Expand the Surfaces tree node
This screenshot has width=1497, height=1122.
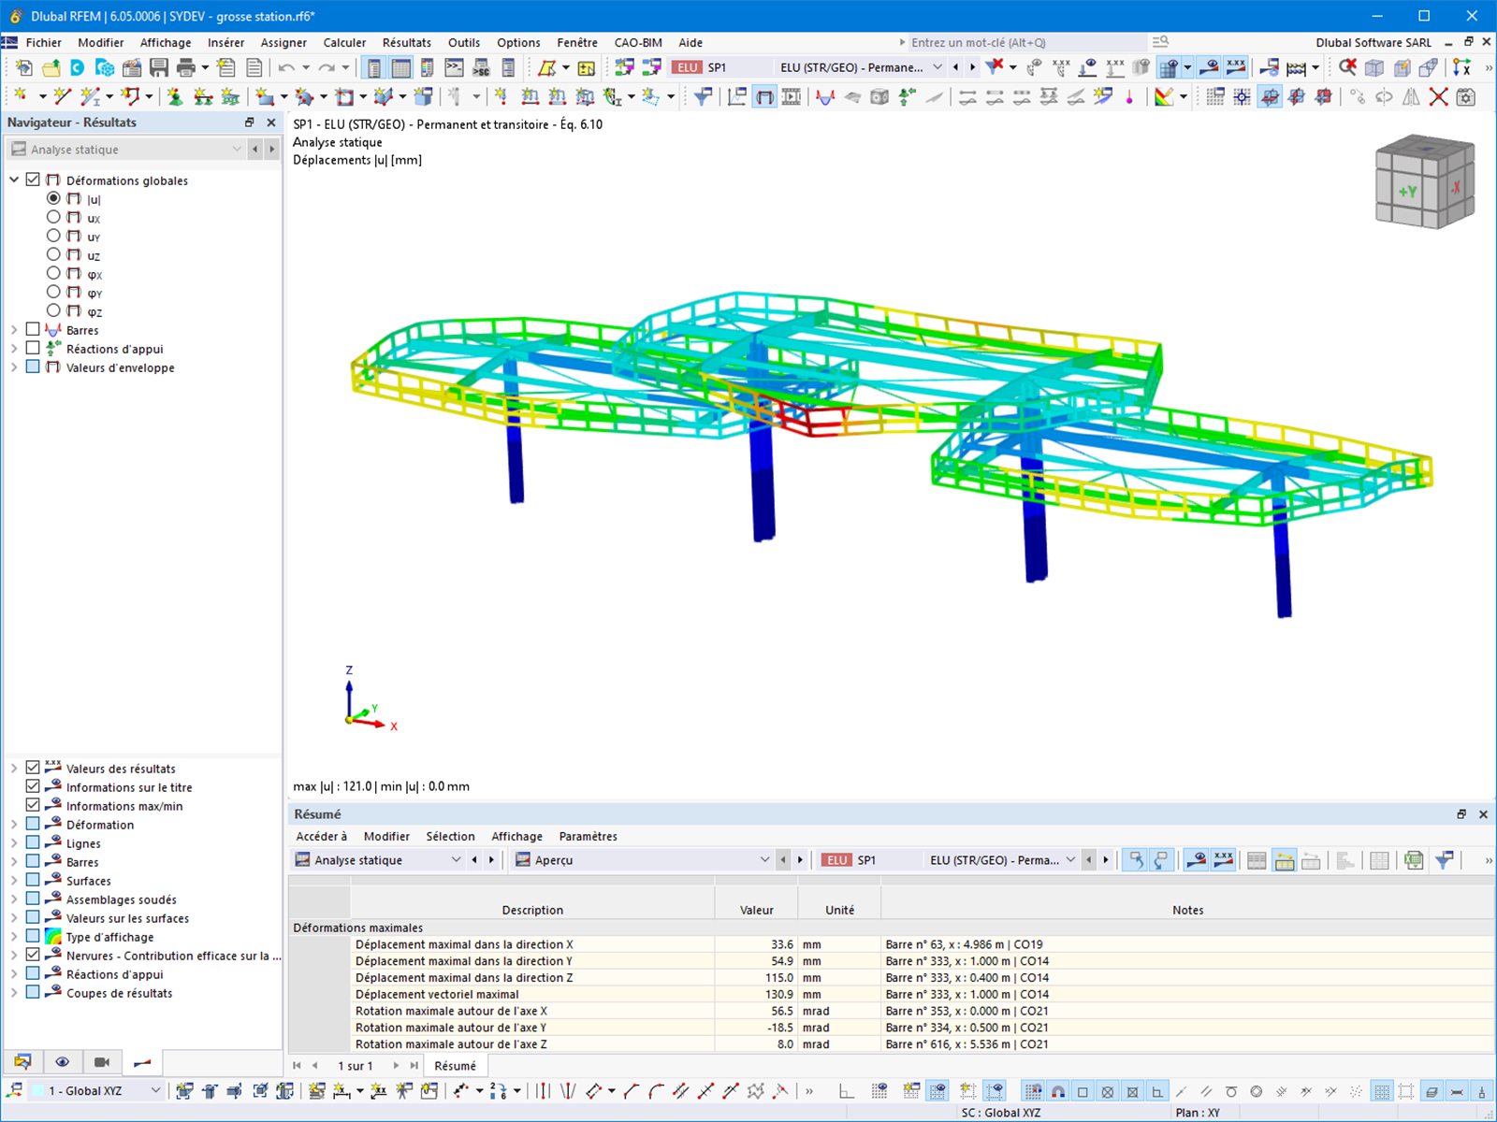click(x=14, y=880)
